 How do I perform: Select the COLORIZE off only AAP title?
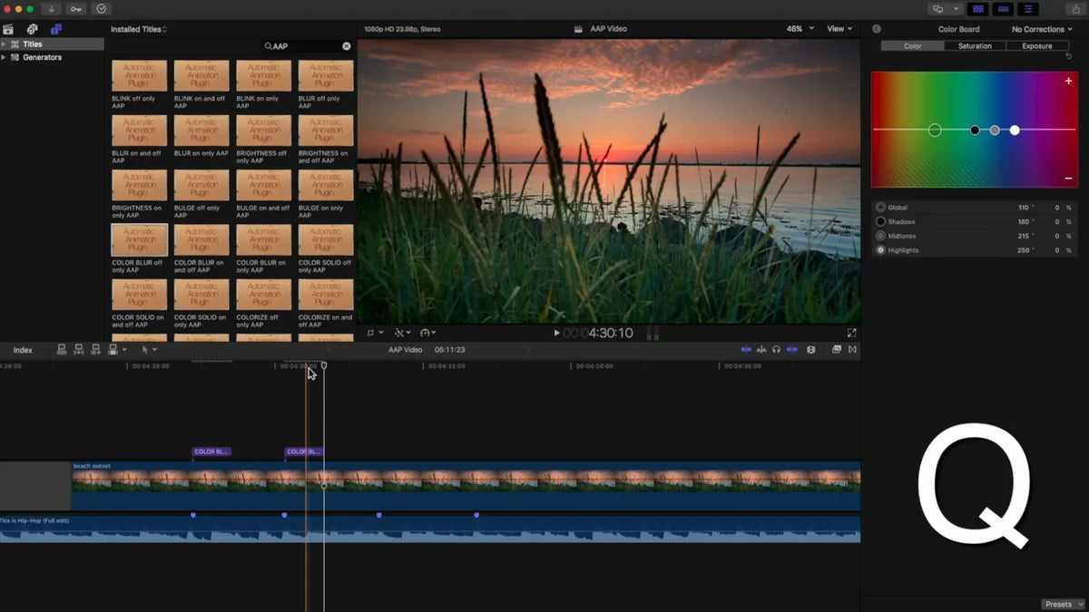click(x=263, y=303)
